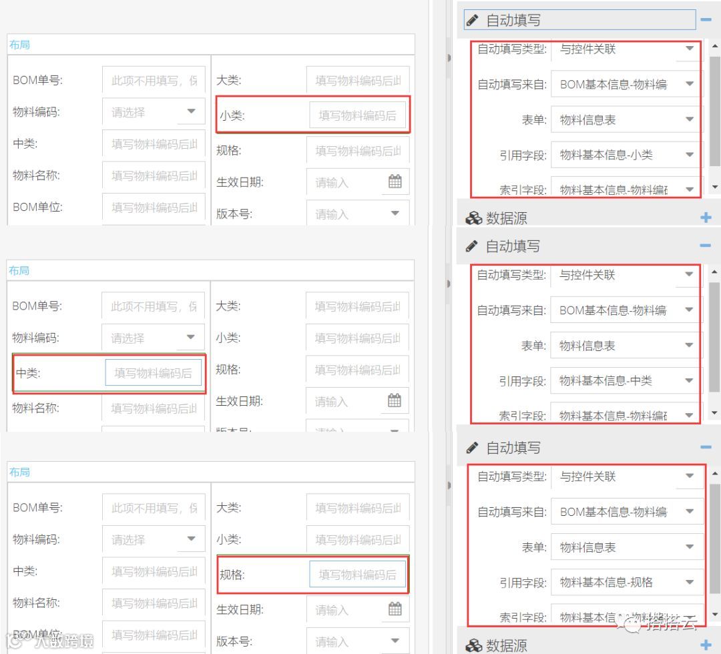Click scroll-up arrow beside top 自动填写类型 row
This screenshot has width=721, height=654.
[x=715, y=46]
